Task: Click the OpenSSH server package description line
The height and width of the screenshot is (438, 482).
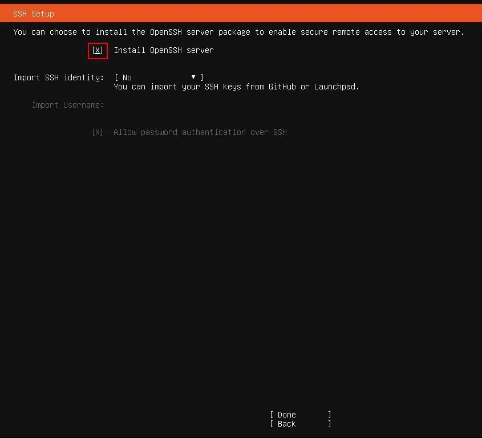Action: 239,32
